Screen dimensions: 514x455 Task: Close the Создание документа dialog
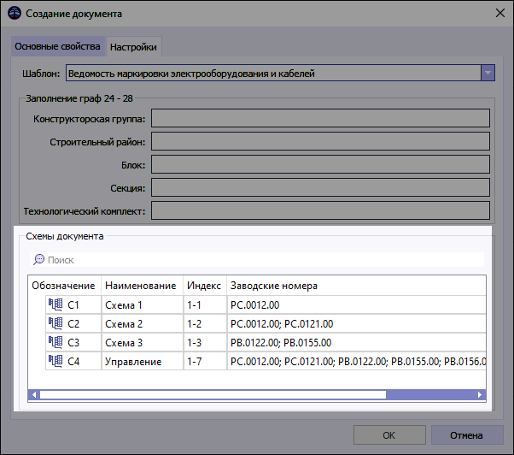pos(500,13)
